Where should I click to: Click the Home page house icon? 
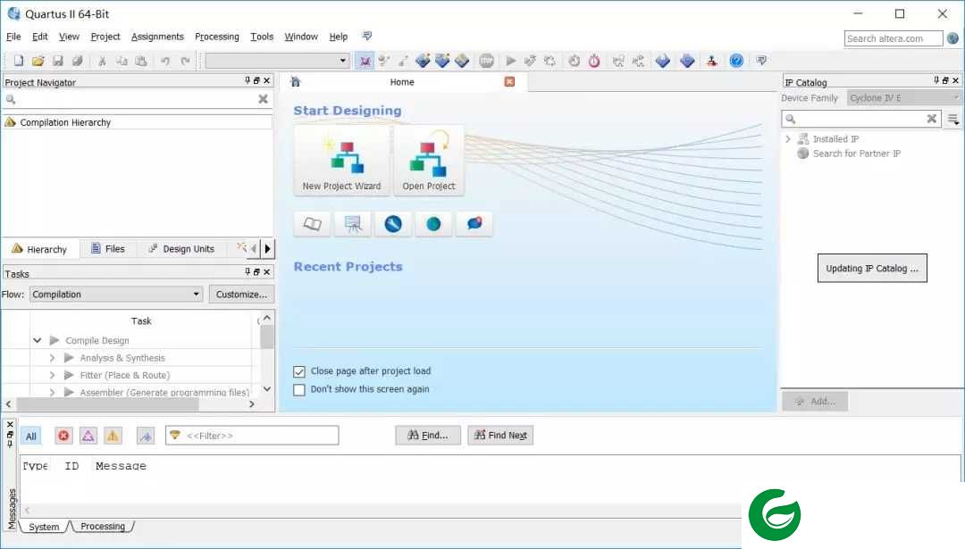[296, 82]
